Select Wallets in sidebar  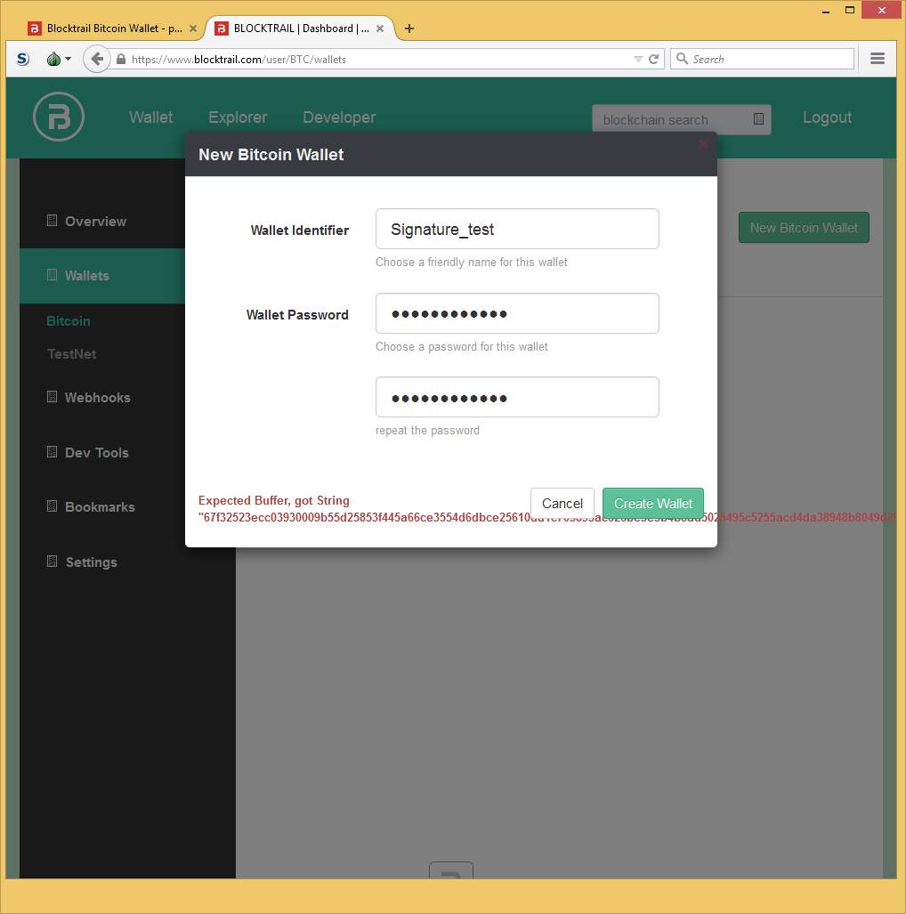click(x=87, y=276)
